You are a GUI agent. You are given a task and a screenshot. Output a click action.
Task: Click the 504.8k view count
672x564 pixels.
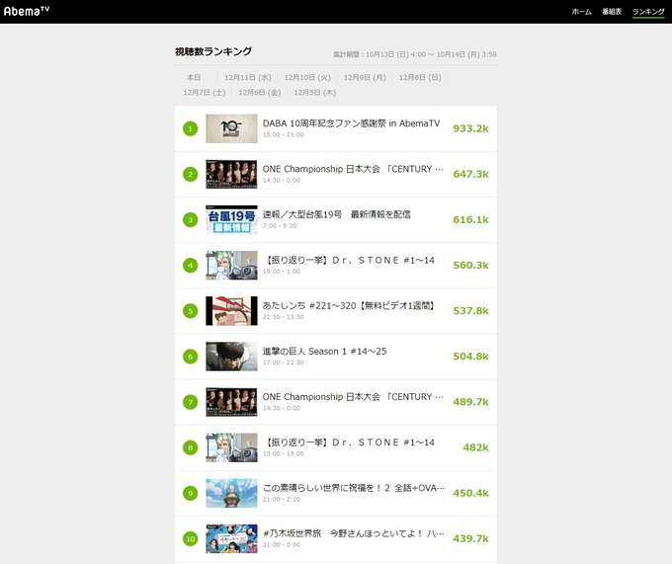(470, 357)
